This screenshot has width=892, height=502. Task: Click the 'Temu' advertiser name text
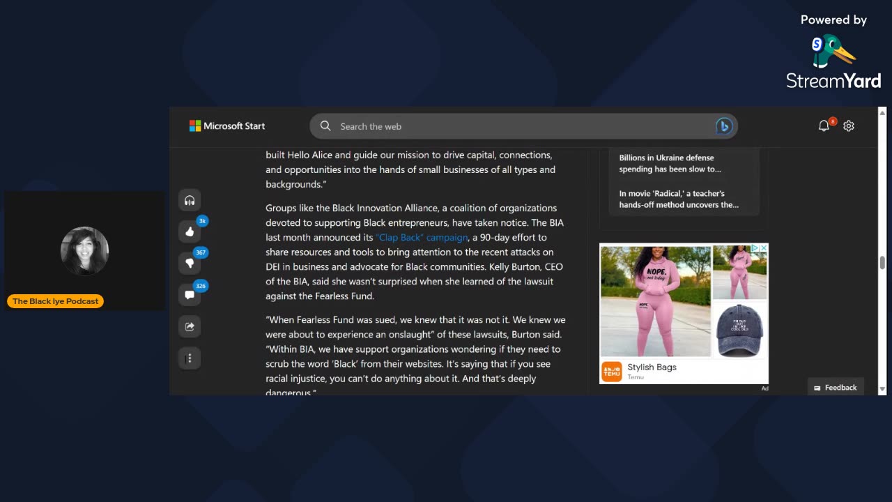[x=636, y=377]
